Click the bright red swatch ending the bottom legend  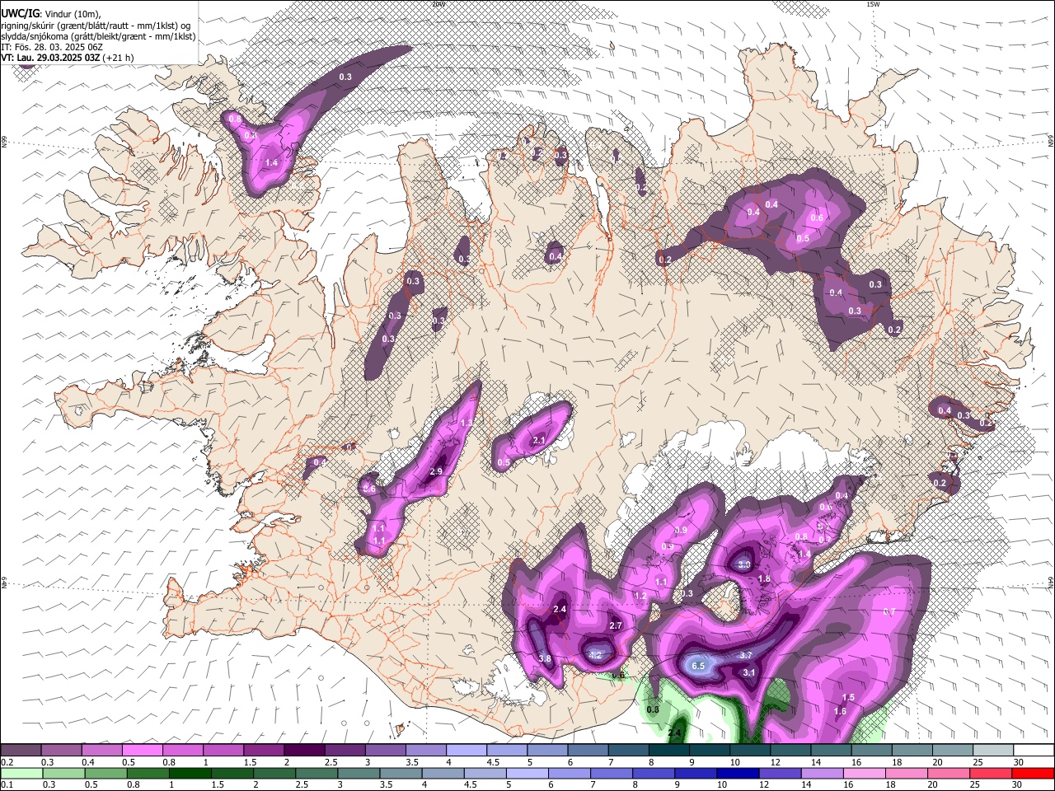1032,773
